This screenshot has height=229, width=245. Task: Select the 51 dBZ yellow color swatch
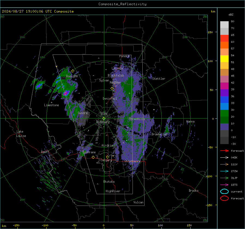[x=224, y=59]
